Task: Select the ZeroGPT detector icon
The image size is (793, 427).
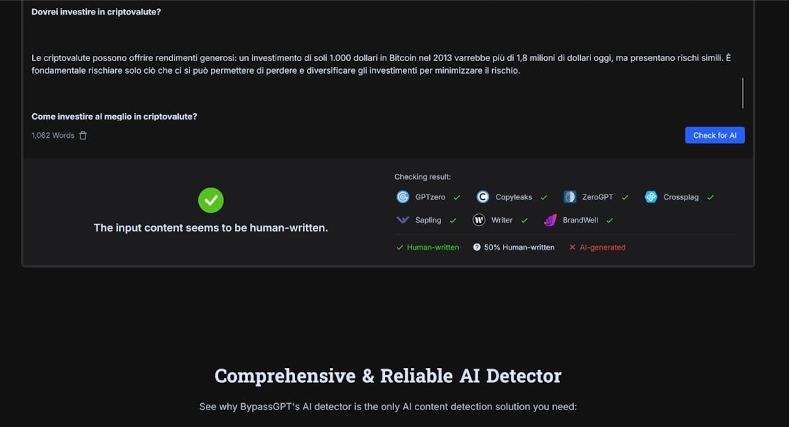Action: pos(570,197)
